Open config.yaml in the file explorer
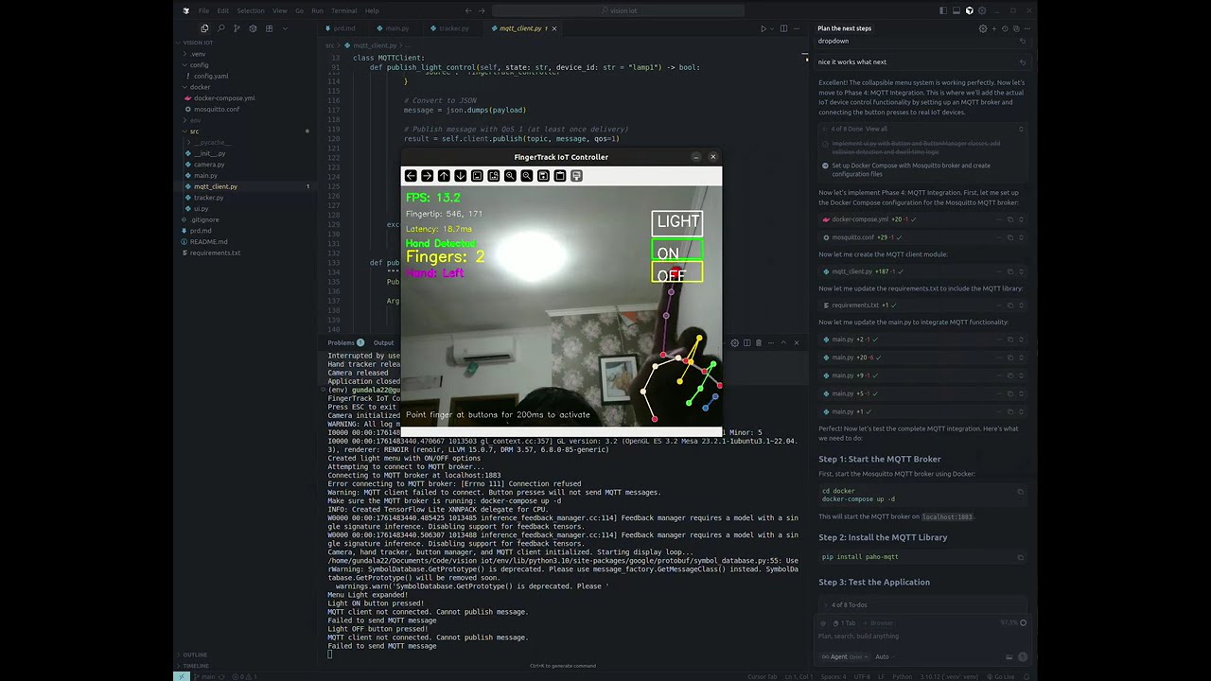The width and height of the screenshot is (1211, 681). (211, 76)
